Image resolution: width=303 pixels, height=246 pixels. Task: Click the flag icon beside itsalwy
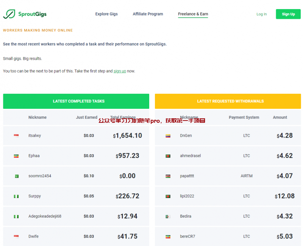click(16, 136)
